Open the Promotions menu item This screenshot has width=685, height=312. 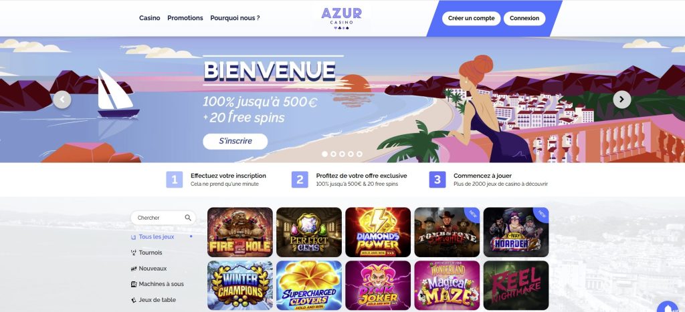click(x=185, y=18)
